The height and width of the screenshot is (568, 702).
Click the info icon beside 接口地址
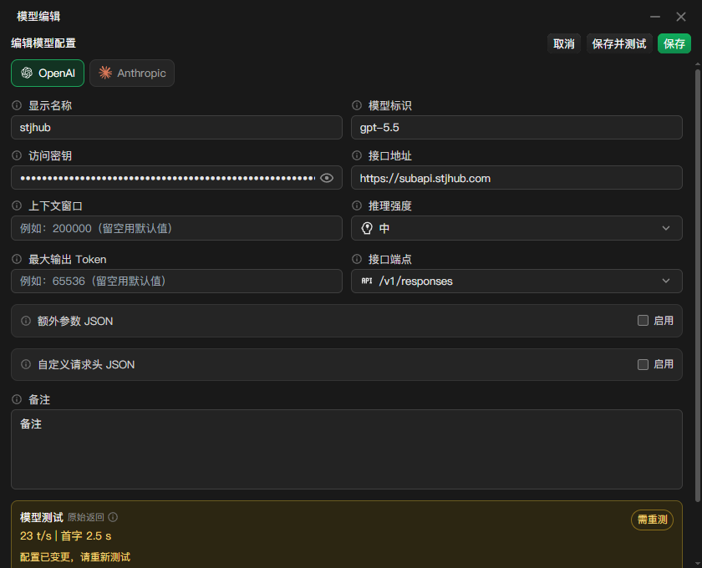pos(357,155)
